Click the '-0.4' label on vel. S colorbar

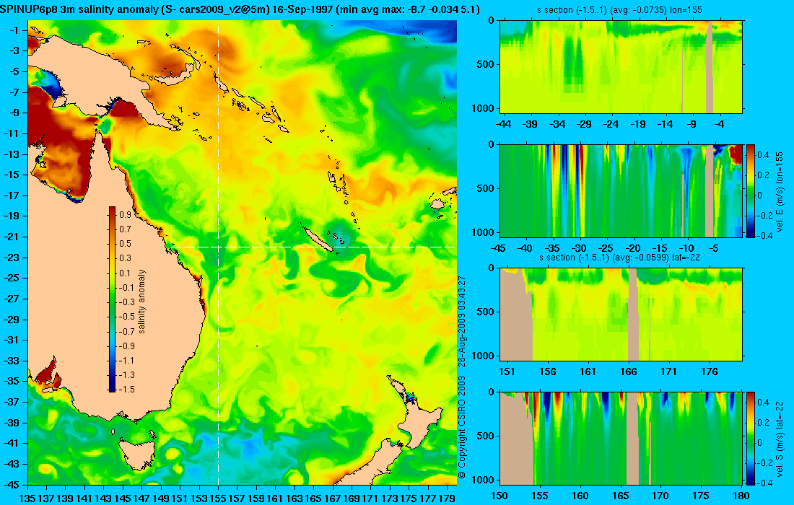point(765,483)
